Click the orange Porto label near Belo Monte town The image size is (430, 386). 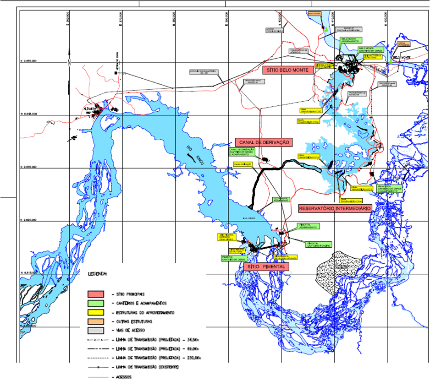[404, 44]
